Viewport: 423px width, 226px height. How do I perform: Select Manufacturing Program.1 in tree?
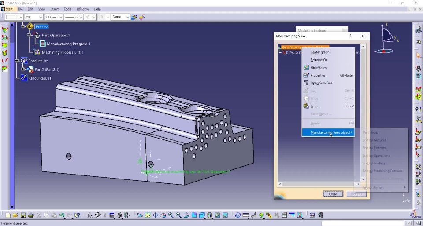69,44
